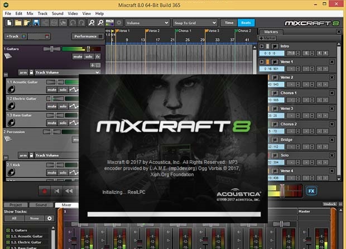346x249 pixels.
Task: Switch to the Sound tab
Action: (41, 205)
